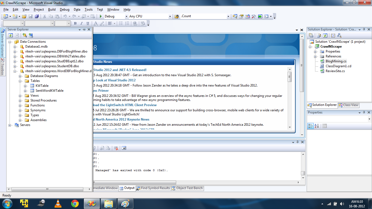Toggle the bulleted list formatting button
Image resolution: width=372 pixels, height=209 pixels.
[121, 23]
